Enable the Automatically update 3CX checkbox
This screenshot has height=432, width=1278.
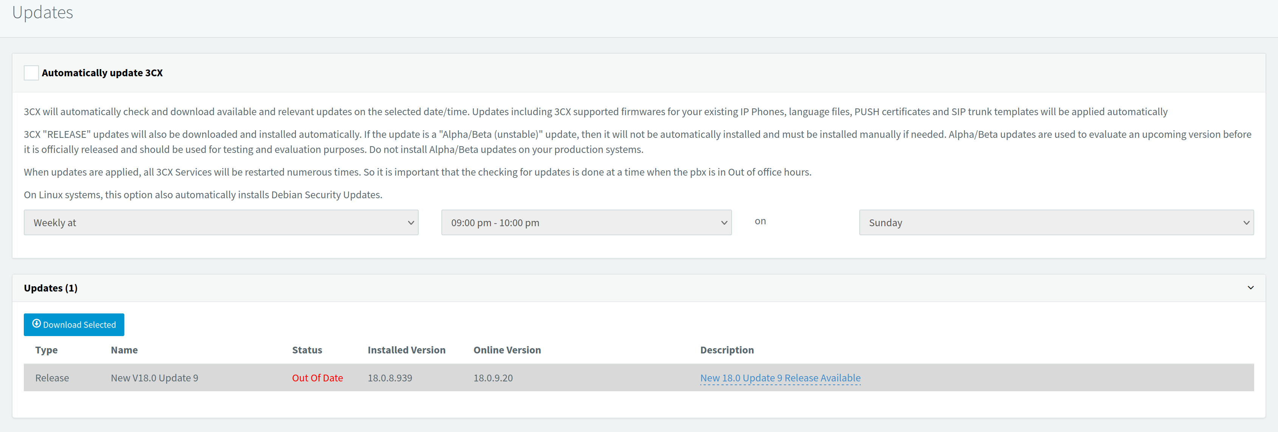(x=31, y=73)
